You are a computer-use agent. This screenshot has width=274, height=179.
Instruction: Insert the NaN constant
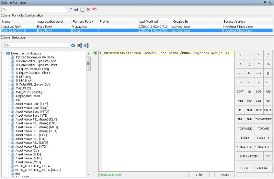(249, 119)
